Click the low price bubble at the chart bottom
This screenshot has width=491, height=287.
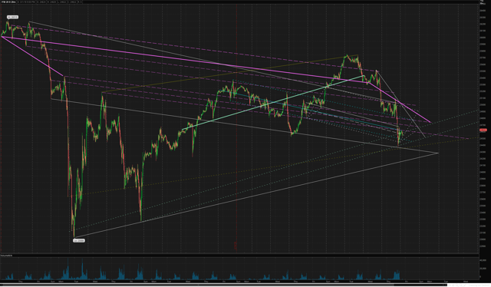tap(78, 241)
